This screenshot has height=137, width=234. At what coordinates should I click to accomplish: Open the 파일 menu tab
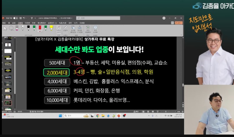point(4,23)
